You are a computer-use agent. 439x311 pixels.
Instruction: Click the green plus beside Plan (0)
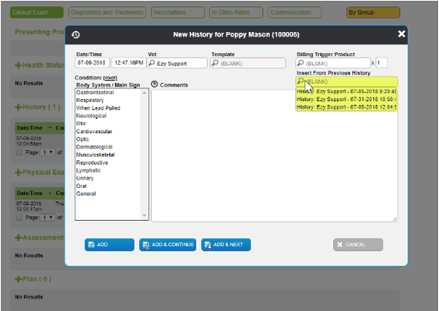[x=18, y=279]
